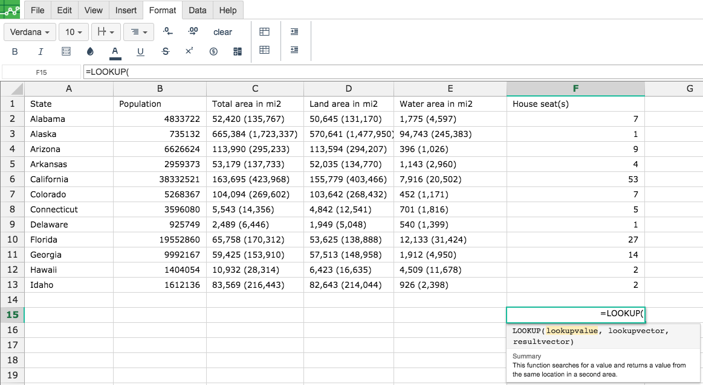Screen dimensions: 703x385
Task: Click the font color A swatch
Action: [x=115, y=51]
